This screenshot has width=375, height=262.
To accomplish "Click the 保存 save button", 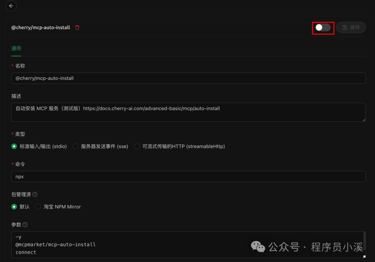I will coord(351,27).
